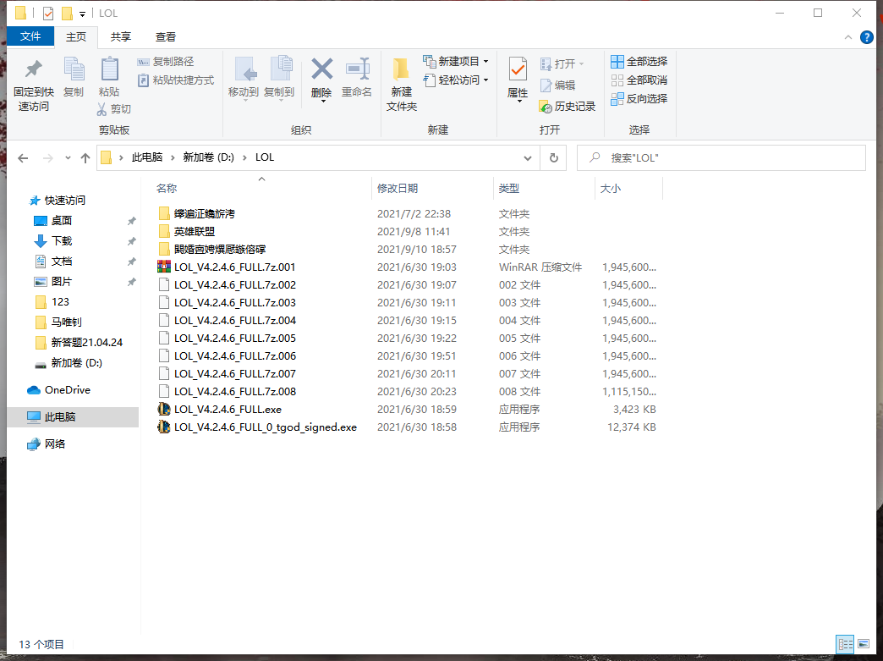The height and width of the screenshot is (661, 883).
Task: Click Select all (全部选择)
Action: (639, 62)
